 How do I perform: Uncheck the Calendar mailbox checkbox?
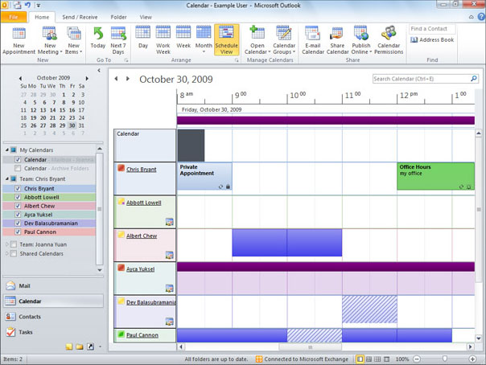point(18,159)
